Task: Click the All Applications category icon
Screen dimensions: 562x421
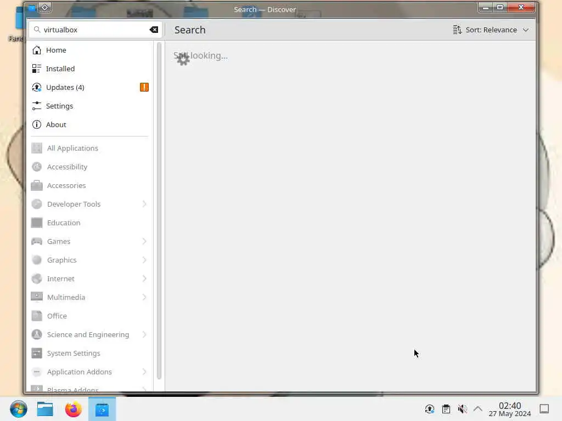Action: (x=37, y=148)
